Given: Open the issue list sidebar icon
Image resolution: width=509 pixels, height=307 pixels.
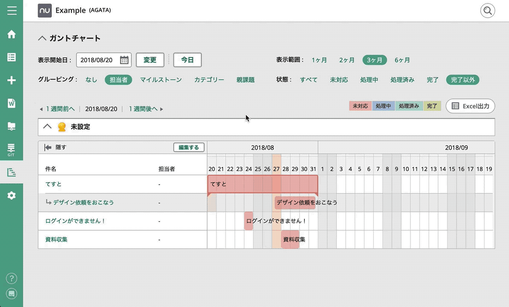Looking at the screenshot, I should 12,58.
